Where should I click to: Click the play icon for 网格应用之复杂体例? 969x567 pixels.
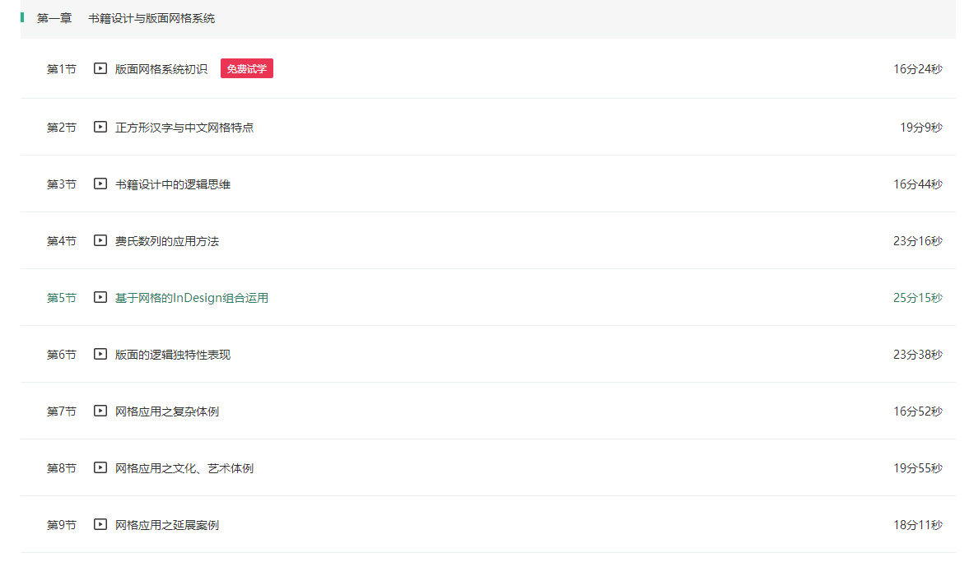(x=100, y=411)
